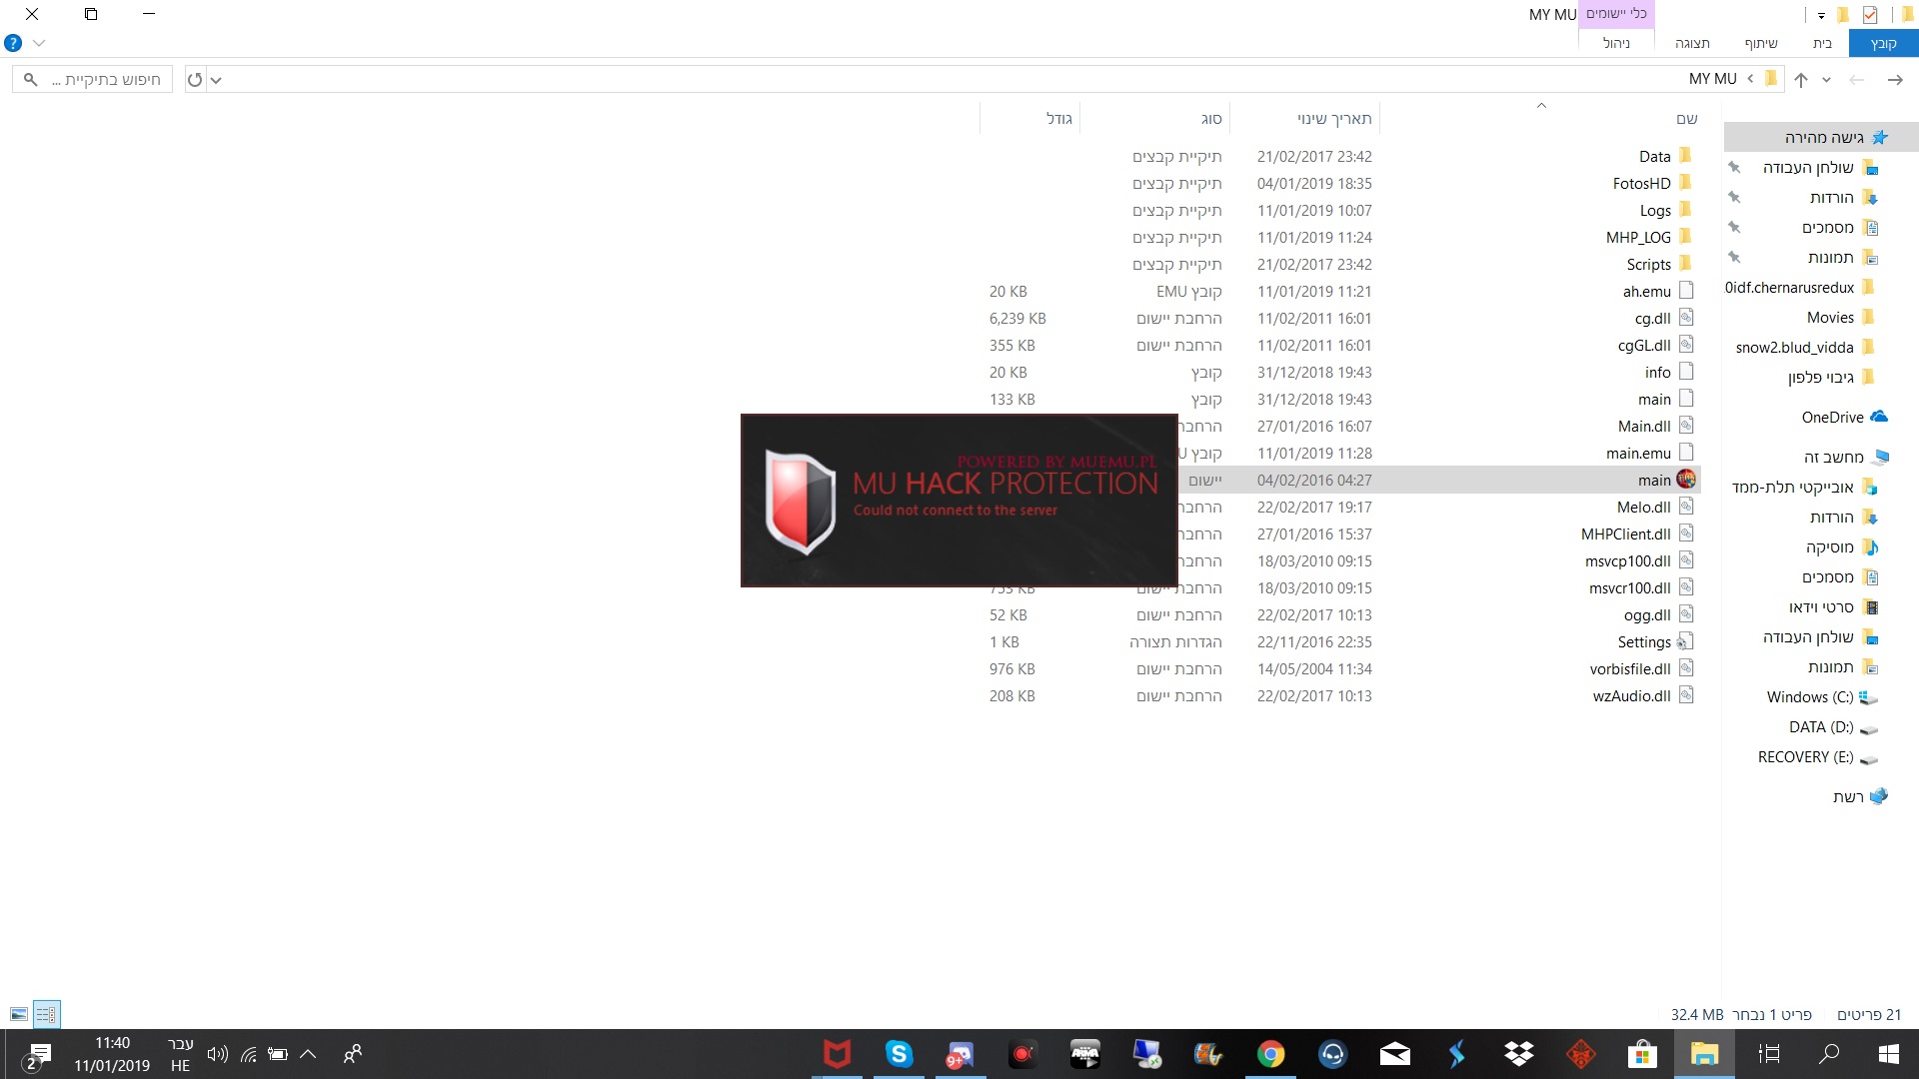This screenshot has width=1919, height=1079.
Task: Switch to details list view in status bar
Action: tap(46, 1014)
